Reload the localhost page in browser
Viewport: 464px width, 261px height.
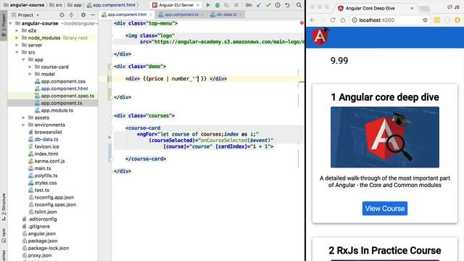pos(333,20)
